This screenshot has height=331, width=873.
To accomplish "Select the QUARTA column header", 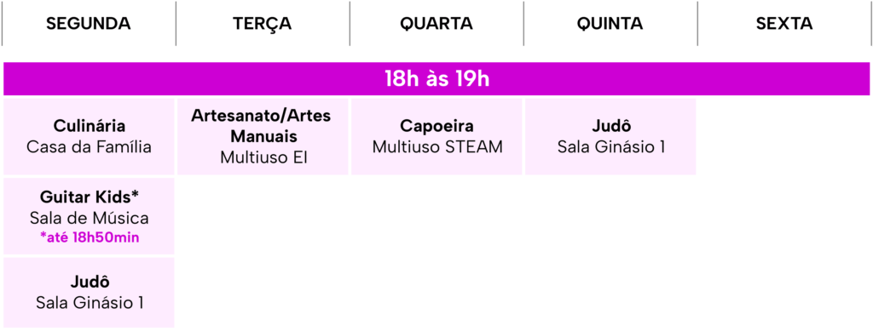I will 436,23.
